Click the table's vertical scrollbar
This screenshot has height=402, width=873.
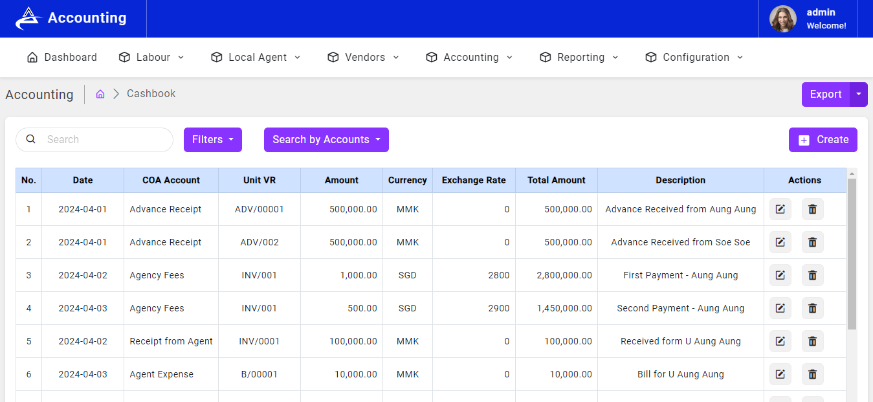[852, 252]
